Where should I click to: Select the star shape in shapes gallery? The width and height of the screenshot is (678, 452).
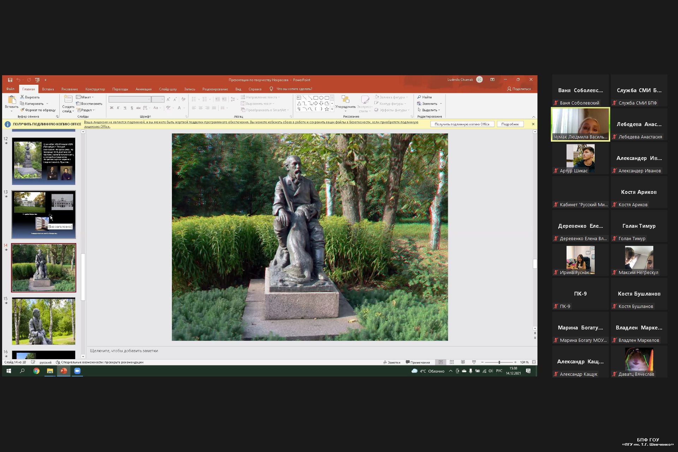327,109
